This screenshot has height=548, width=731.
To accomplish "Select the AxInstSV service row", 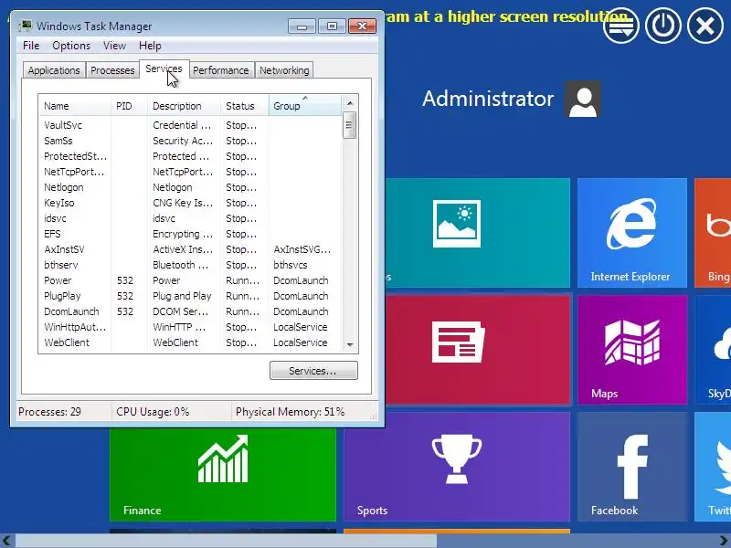I will coord(190,249).
